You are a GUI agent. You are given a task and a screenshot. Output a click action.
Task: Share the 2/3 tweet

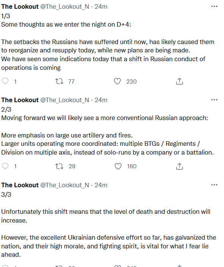(180, 166)
